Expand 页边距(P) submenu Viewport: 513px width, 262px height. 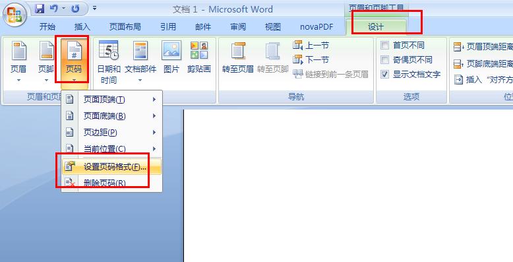(x=111, y=132)
